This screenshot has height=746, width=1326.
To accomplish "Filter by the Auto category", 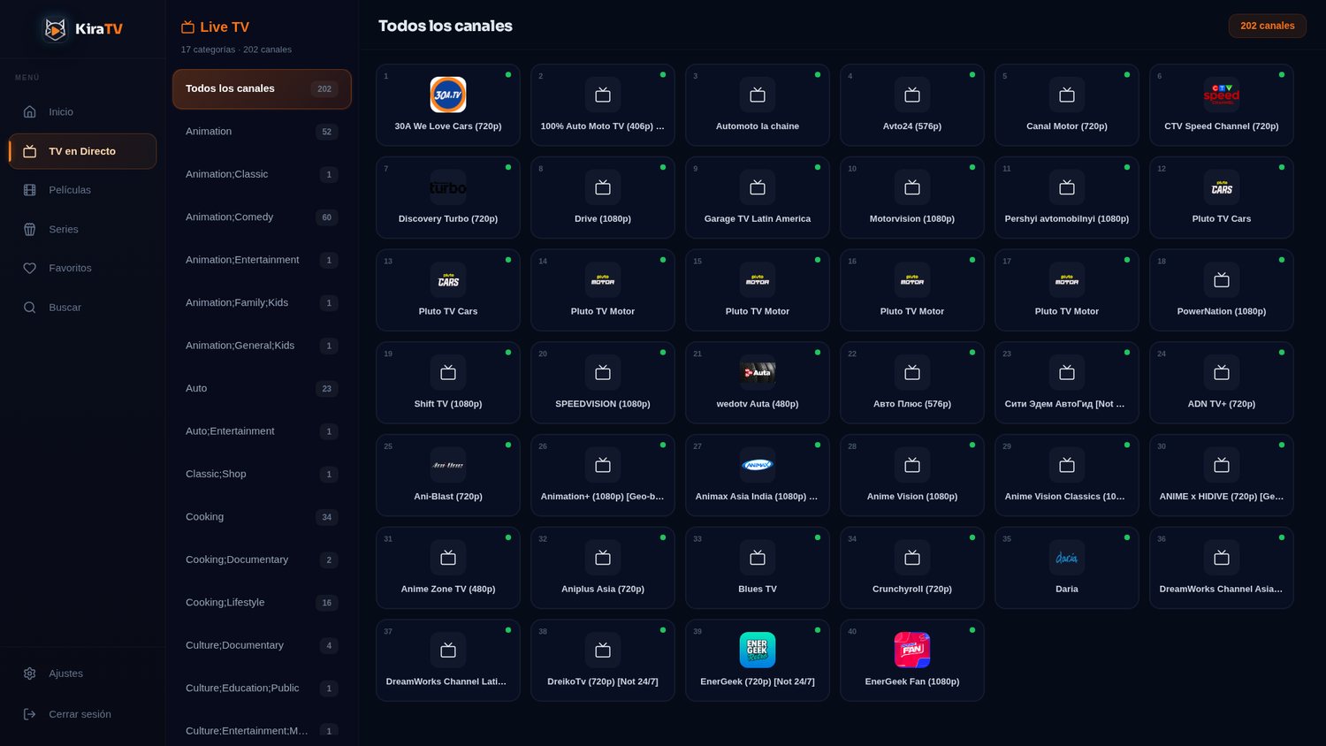I will pyautogui.click(x=262, y=389).
